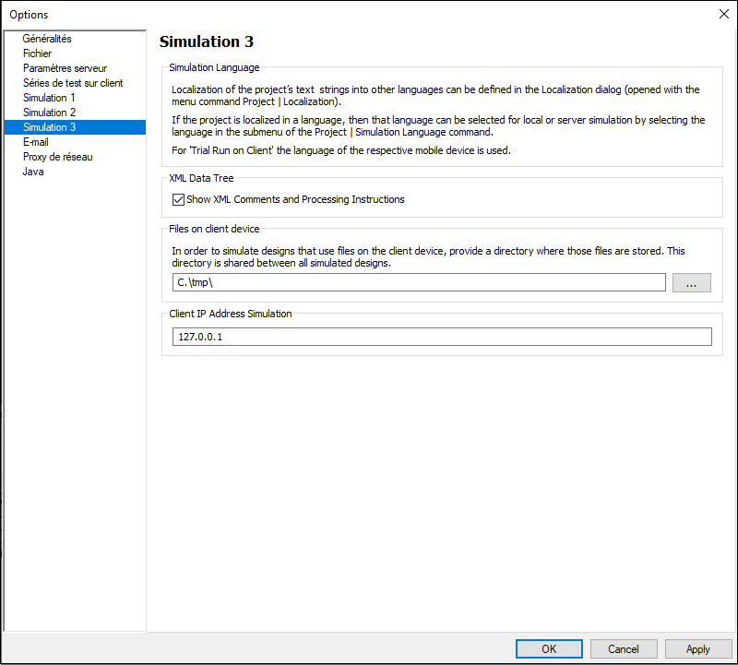
Task: Apply the option changes
Action: tap(698, 649)
